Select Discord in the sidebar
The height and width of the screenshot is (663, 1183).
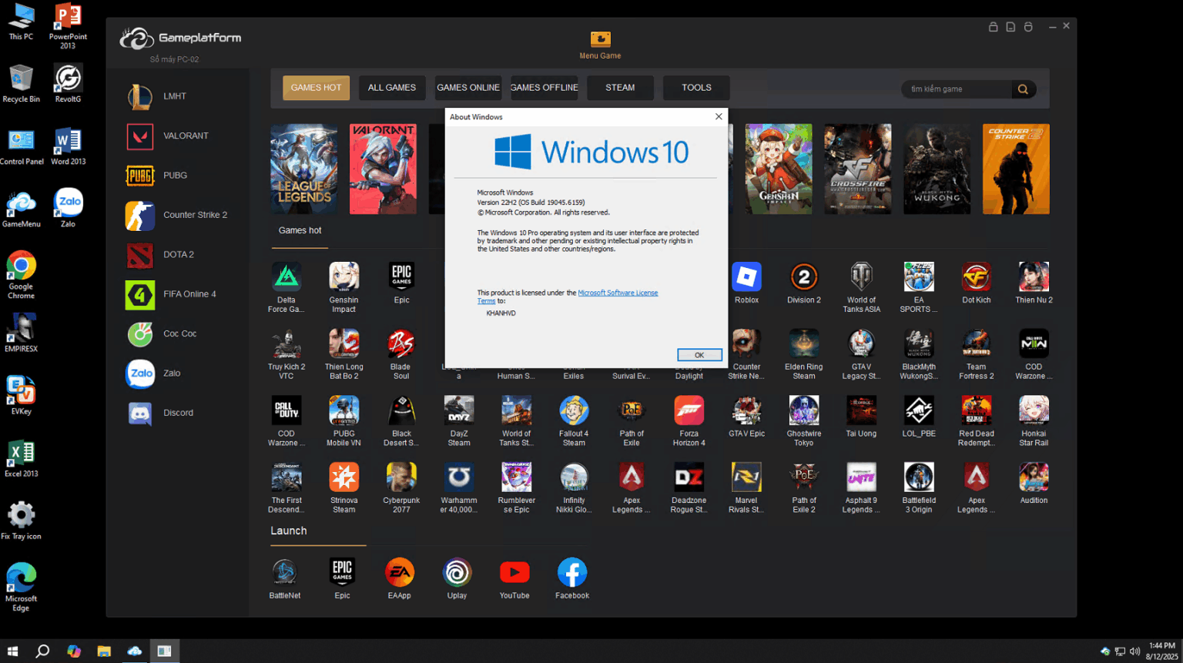(x=177, y=414)
